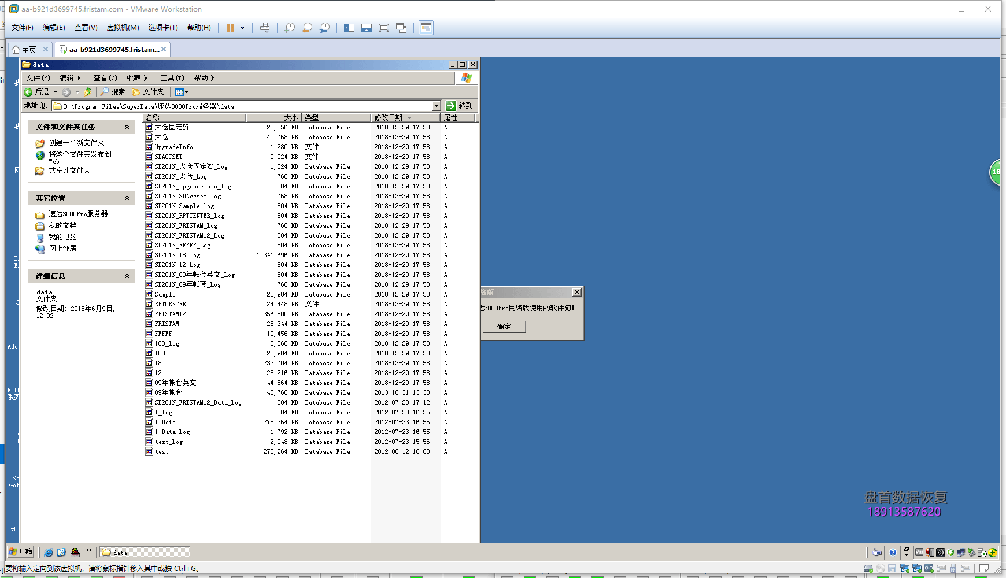1006x578 pixels.
Task: Open the VMware 虚拟机(M) menu
Action: [123, 28]
